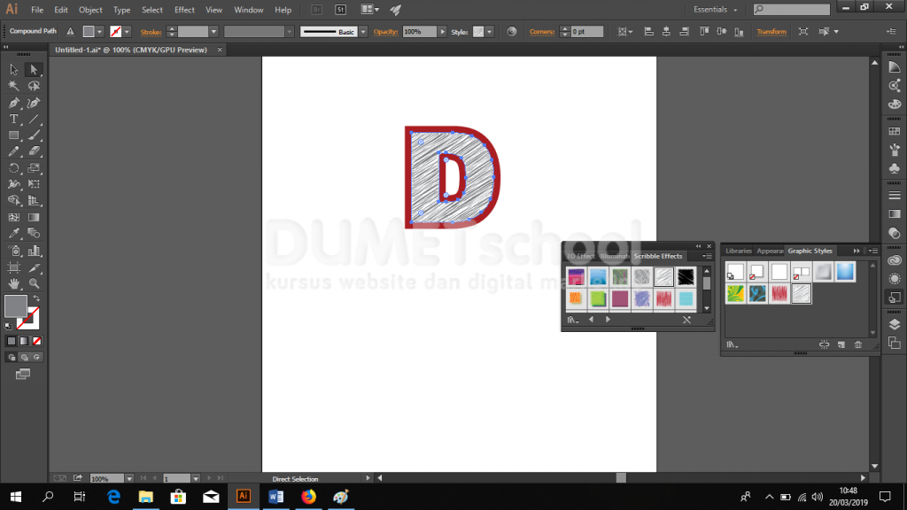Switch to Draw Inside mode

coord(37,358)
